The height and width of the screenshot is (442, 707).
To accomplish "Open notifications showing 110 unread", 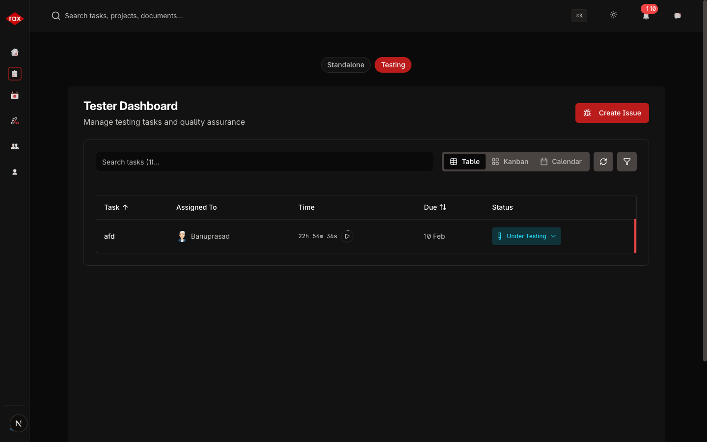I will [646, 15].
